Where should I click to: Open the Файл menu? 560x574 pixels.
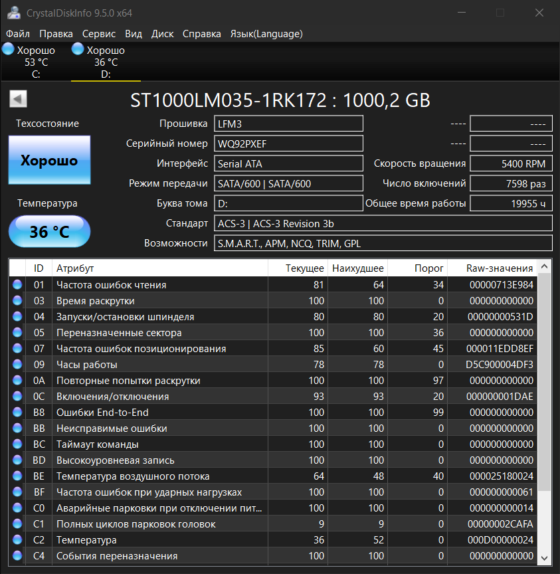pyautogui.click(x=18, y=34)
